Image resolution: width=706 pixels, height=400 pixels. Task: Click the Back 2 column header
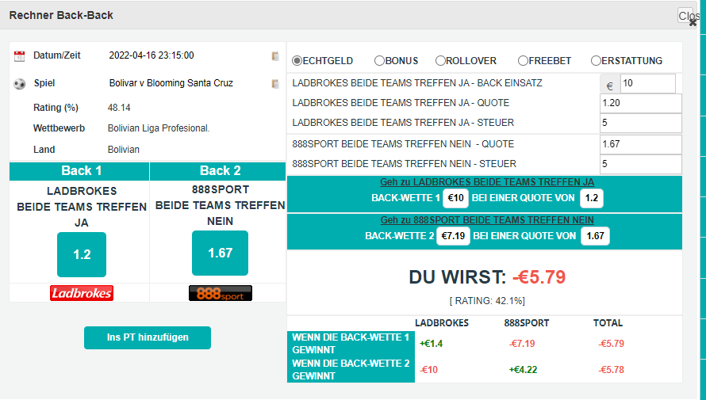218,171
